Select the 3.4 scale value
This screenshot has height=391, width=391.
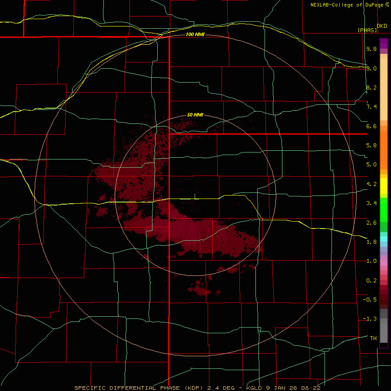point(371,203)
